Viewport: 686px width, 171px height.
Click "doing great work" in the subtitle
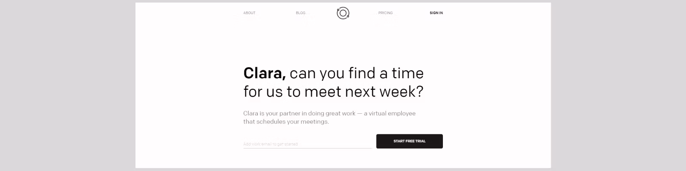332,113
